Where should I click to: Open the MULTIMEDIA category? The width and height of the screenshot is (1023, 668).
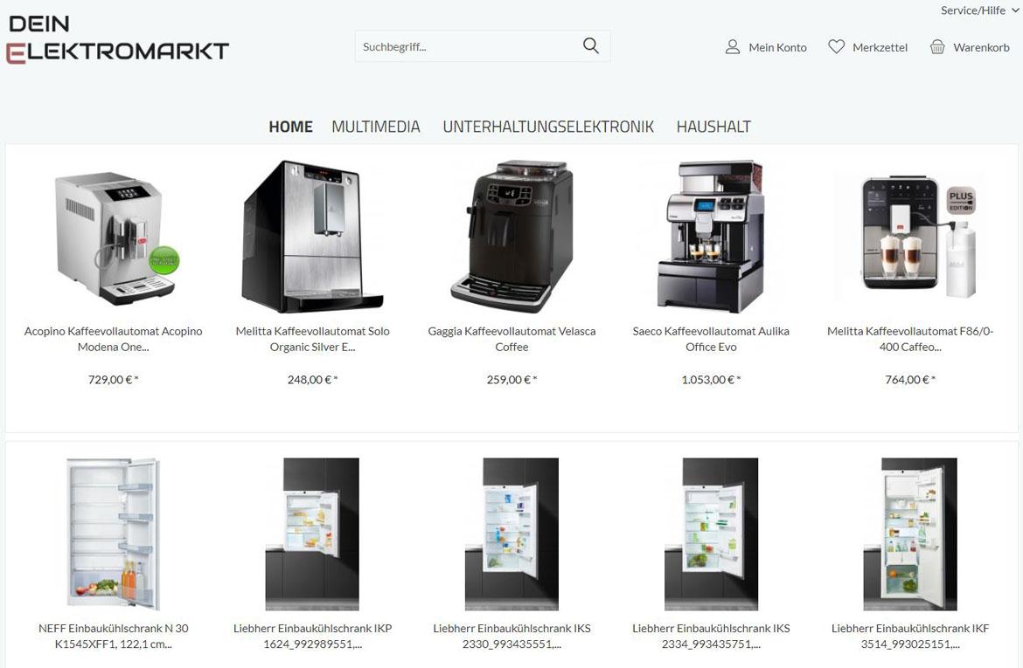point(376,127)
